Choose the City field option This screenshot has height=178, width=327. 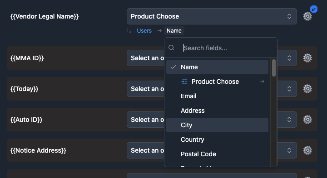217,125
